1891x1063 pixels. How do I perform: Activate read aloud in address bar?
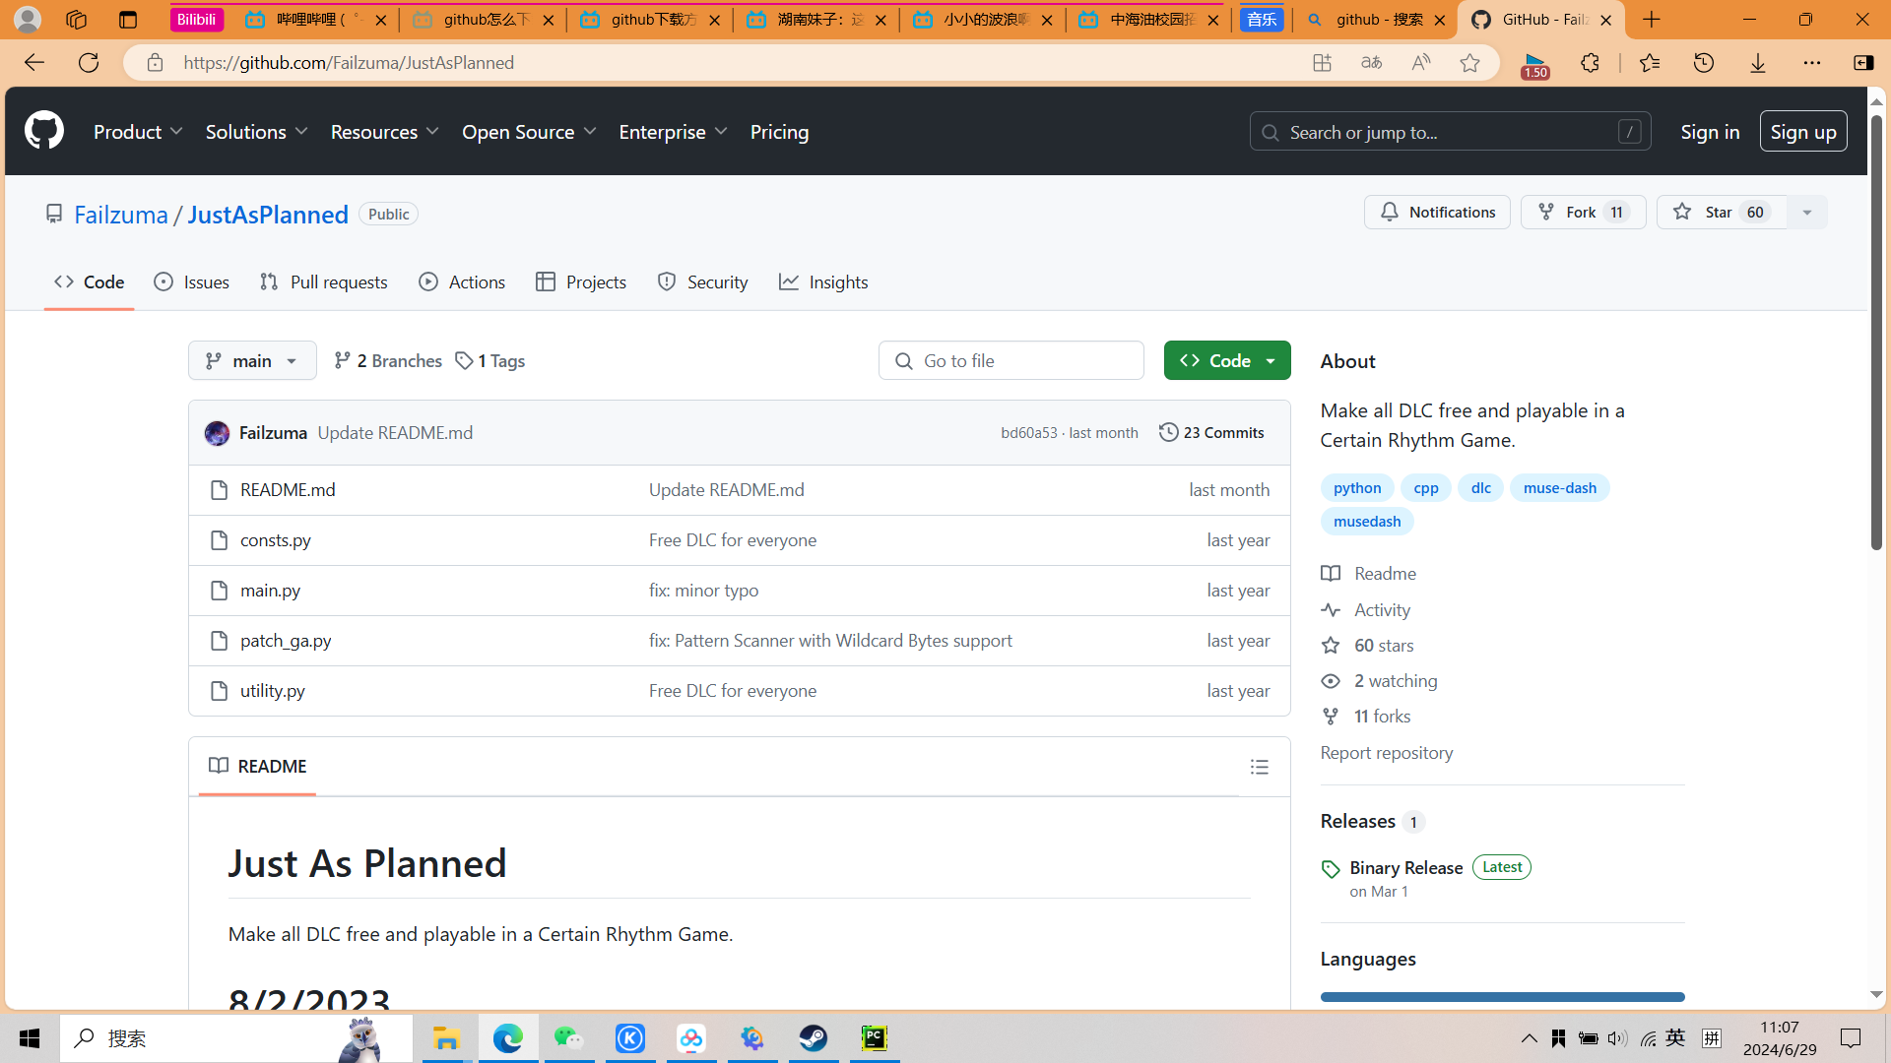(x=1420, y=63)
